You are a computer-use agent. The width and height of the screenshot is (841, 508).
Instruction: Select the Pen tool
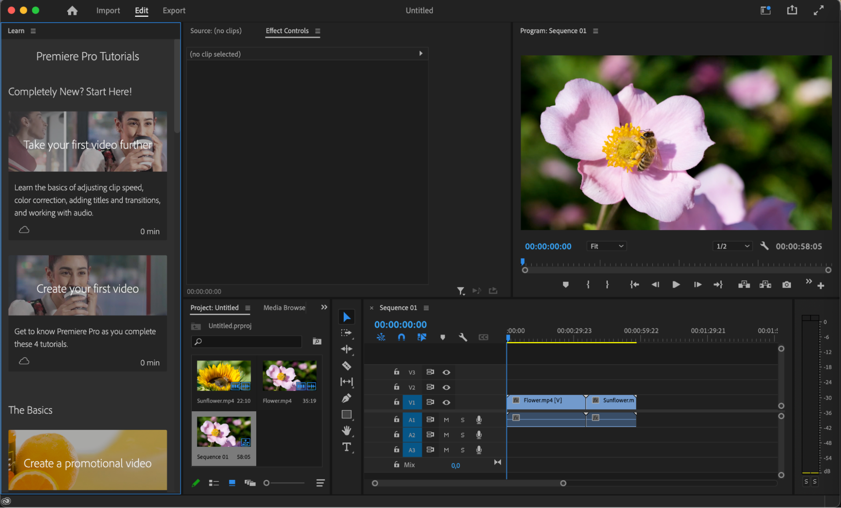[346, 398]
